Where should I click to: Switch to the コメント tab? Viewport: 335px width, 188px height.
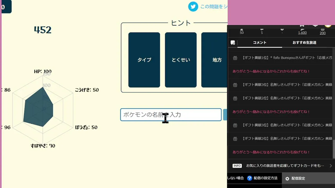[x=260, y=43]
